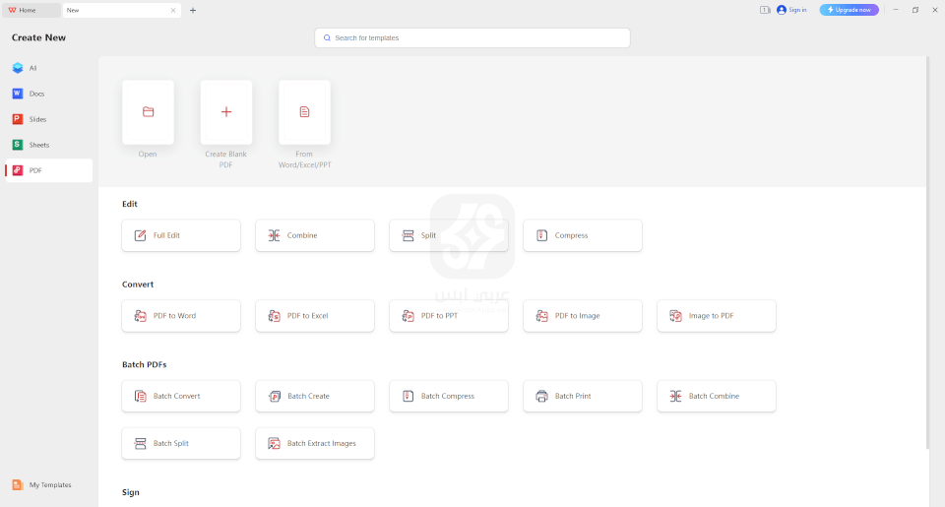Click the Upgrade now button

tap(849, 10)
